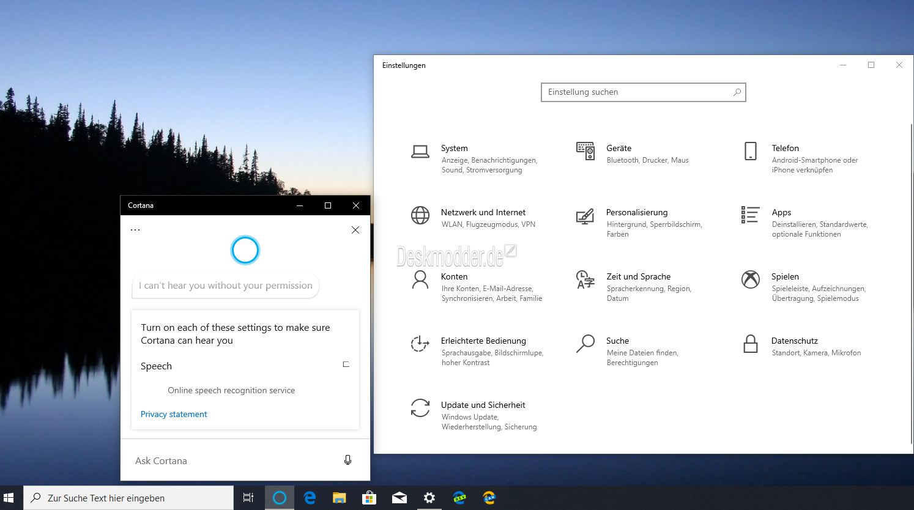The height and width of the screenshot is (510, 914).
Task: Click the glowing Cortana circle
Action: click(x=245, y=250)
